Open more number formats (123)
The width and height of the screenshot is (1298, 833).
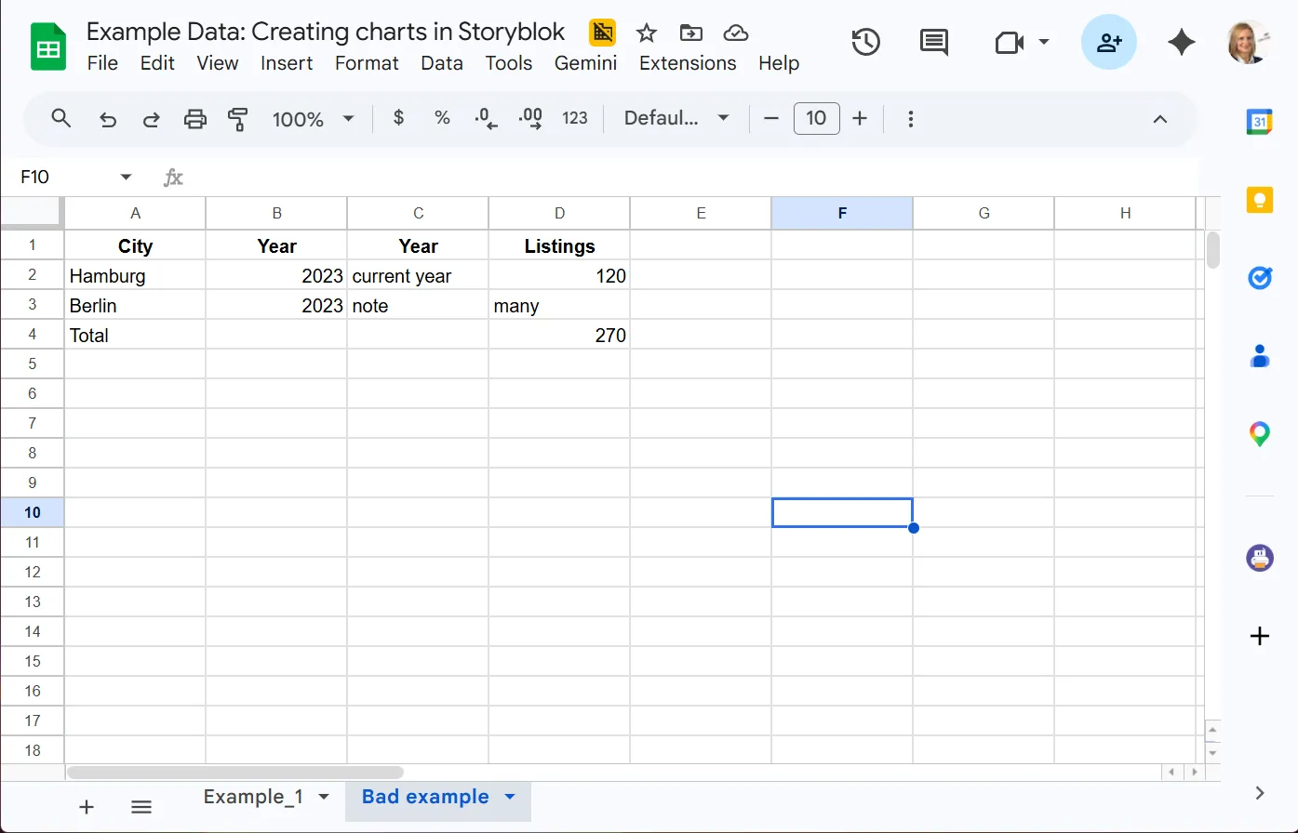pyautogui.click(x=575, y=118)
